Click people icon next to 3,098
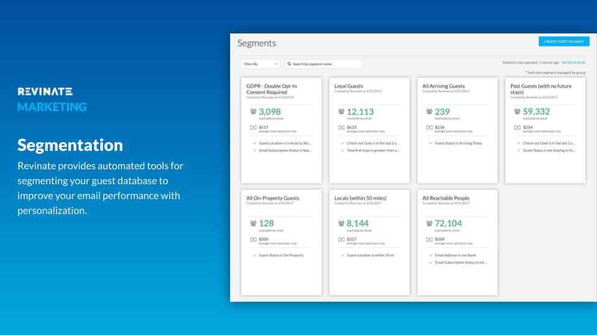Image resolution: width=597 pixels, height=335 pixels. click(253, 111)
